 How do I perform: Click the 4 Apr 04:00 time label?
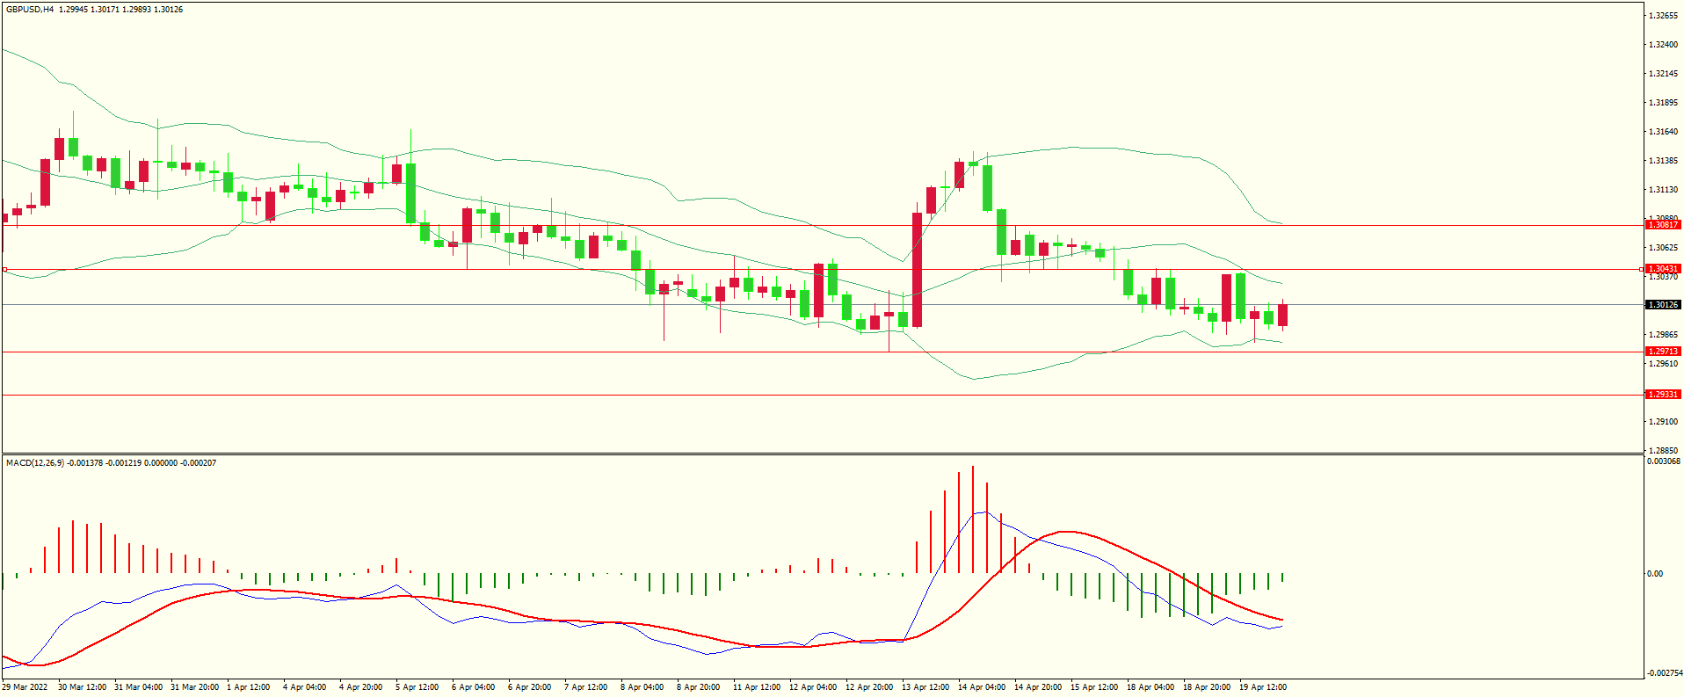(x=305, y=687)
